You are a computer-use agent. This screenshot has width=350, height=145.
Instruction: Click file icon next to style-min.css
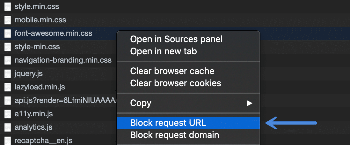coord(8,47)
